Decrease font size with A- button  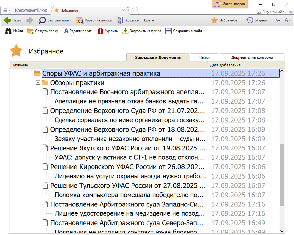tap(278, 21)
